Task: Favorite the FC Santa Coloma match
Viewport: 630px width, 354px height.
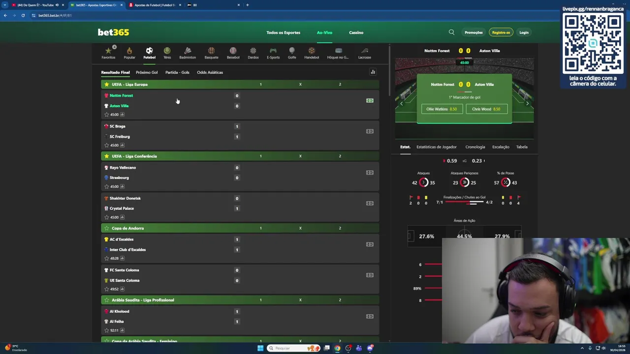Action: click(x=106, y=289)
